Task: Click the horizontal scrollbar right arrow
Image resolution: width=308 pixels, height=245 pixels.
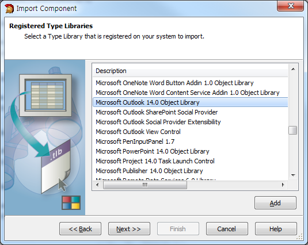Action: pos(283,185)
